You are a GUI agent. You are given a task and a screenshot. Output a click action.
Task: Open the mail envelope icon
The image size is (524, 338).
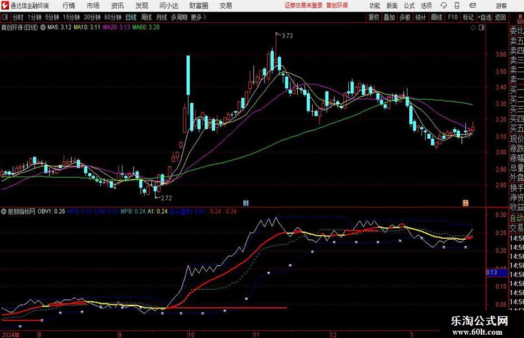(472, 6)
